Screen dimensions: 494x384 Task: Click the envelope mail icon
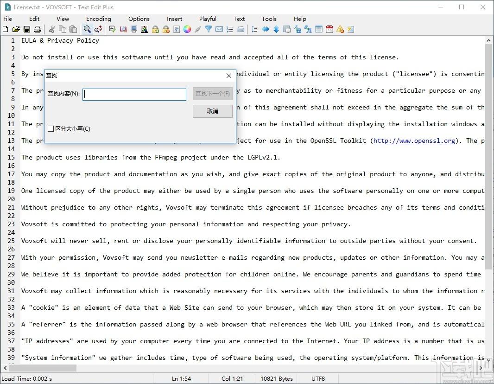pos(219,29)
